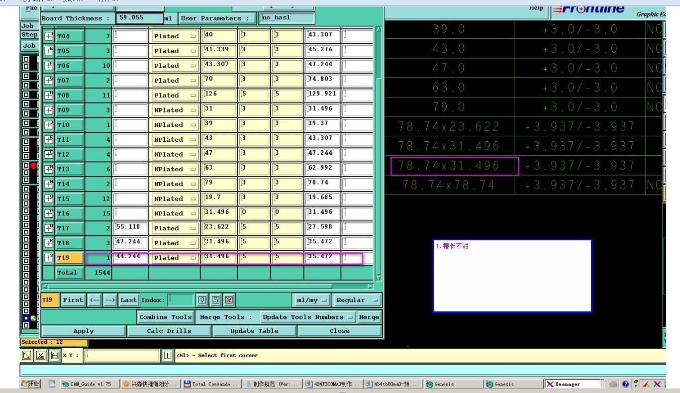This screenshot has height=393, width=680.
Task: Click the Last navigation button
Action: (128, 300)
